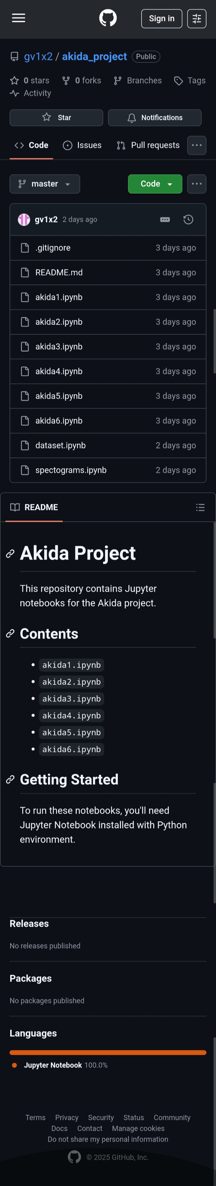The image size is (216, 1186).
Task: Go to the GitHub homepage logo
Action: [108, 19]
